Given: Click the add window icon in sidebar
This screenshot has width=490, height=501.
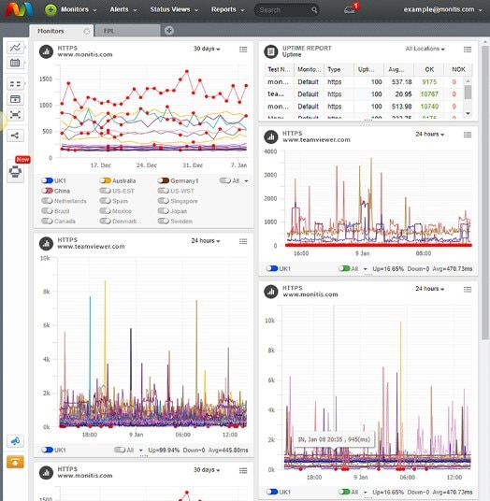Looking at the screenshot, I should click(15, 99).
